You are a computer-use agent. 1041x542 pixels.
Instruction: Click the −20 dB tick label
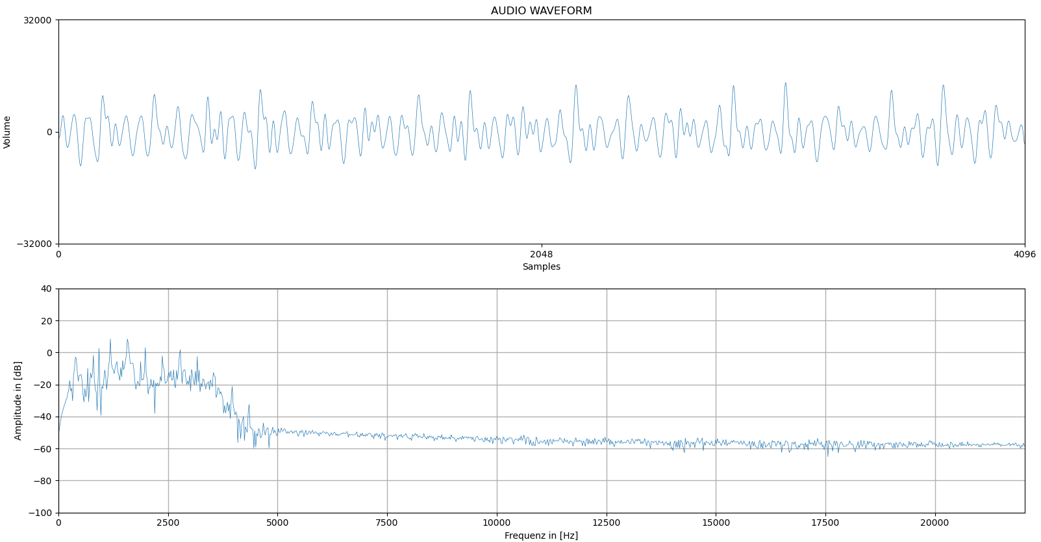point(44,385)
